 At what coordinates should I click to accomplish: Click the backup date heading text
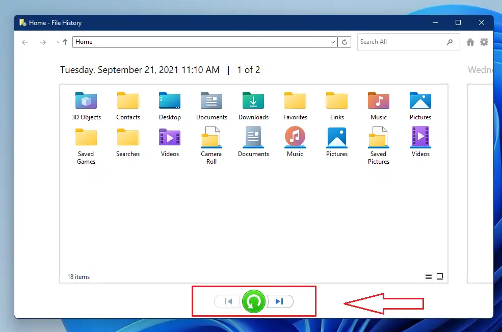tap(140, 70)
